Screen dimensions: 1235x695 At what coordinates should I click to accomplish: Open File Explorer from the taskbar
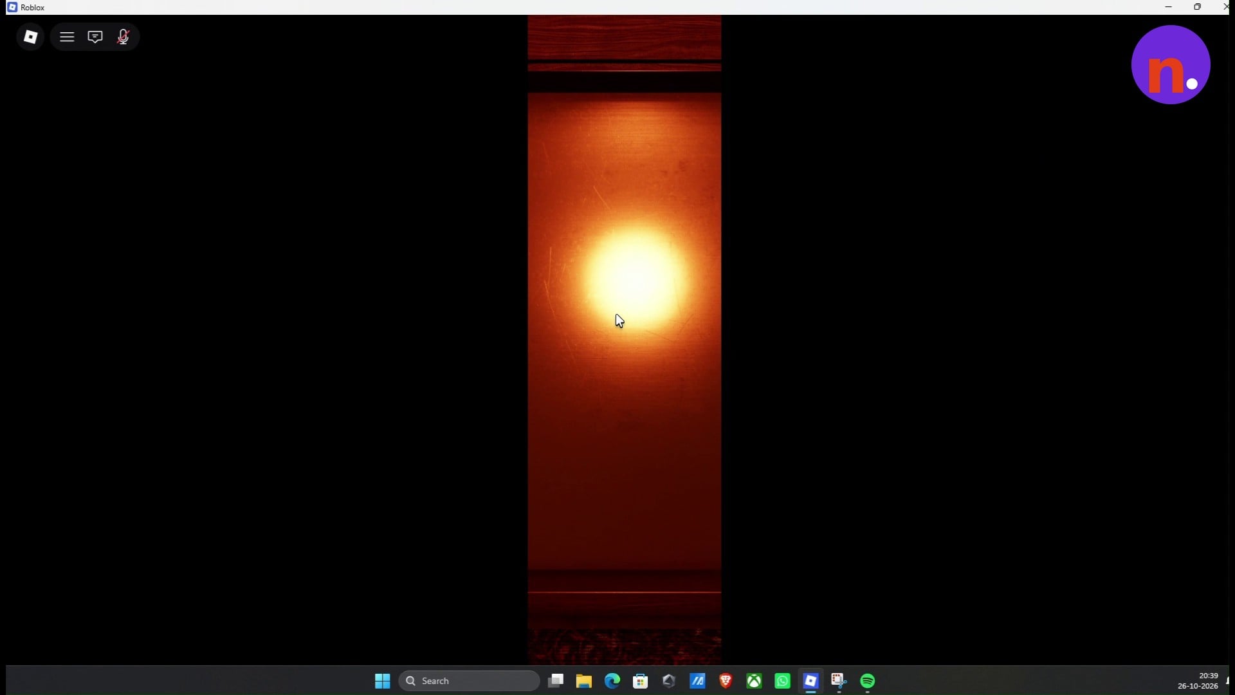pos(584,681)
